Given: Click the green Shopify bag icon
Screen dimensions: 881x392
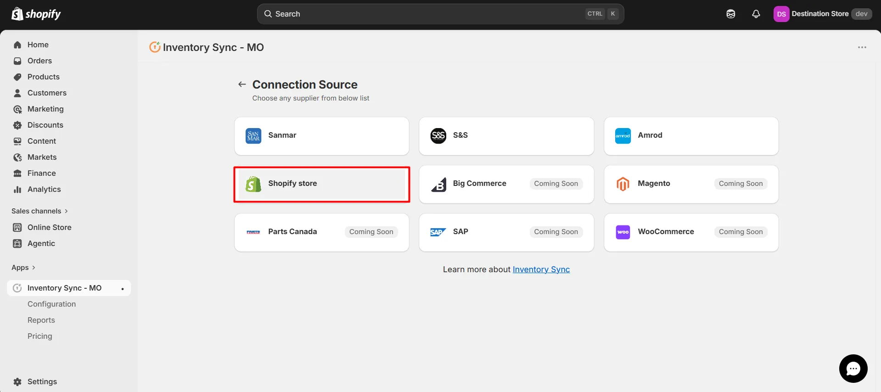Looking at the screenshot, I should click(253, 184).
